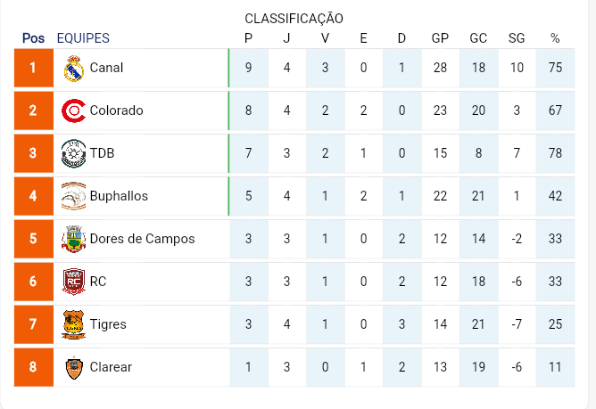The height and width of the screenshot is (409, 596).
Task: Open the Colorado team name link
Action: [x=116, y=110]
